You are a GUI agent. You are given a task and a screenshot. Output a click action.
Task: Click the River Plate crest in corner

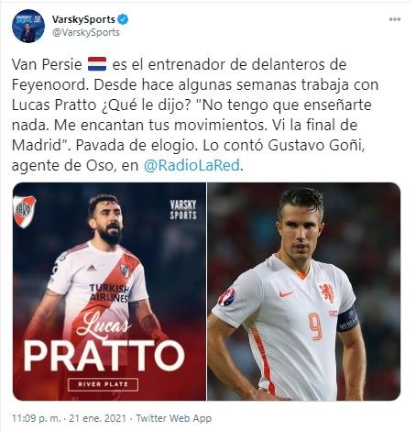coord(24,212)
